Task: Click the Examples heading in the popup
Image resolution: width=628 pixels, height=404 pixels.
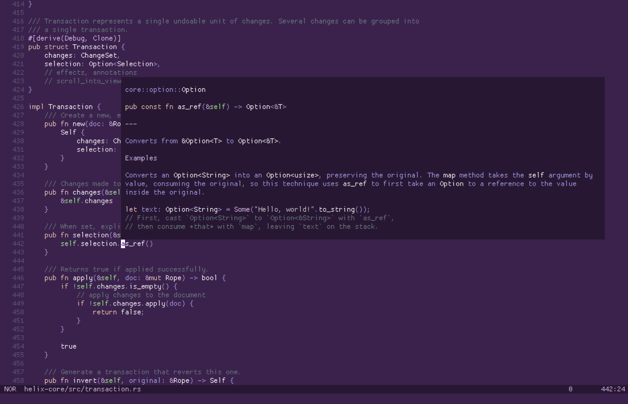Action: point(141,158)
